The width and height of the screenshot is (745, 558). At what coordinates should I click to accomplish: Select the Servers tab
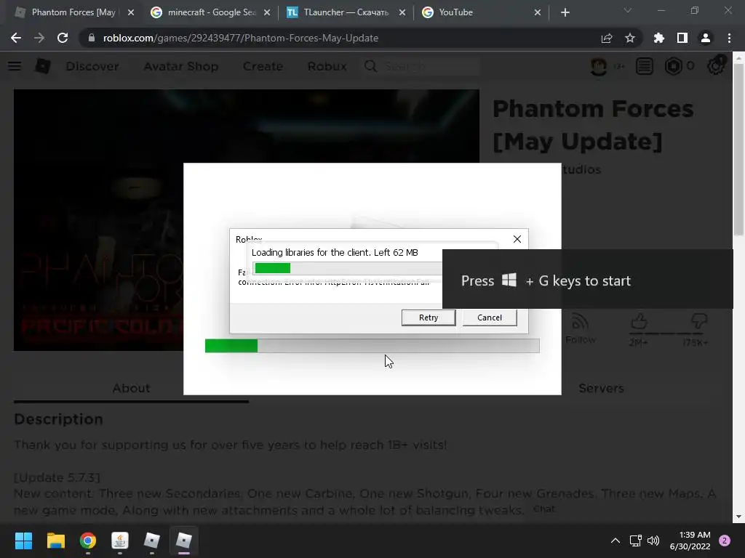point(601,388)
